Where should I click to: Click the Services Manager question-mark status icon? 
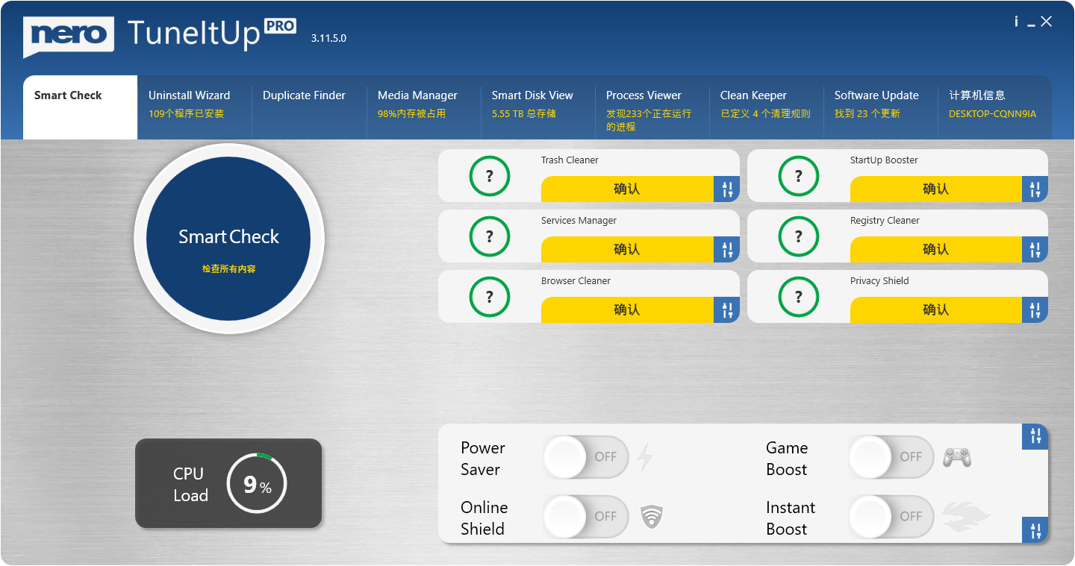[490, 236]
